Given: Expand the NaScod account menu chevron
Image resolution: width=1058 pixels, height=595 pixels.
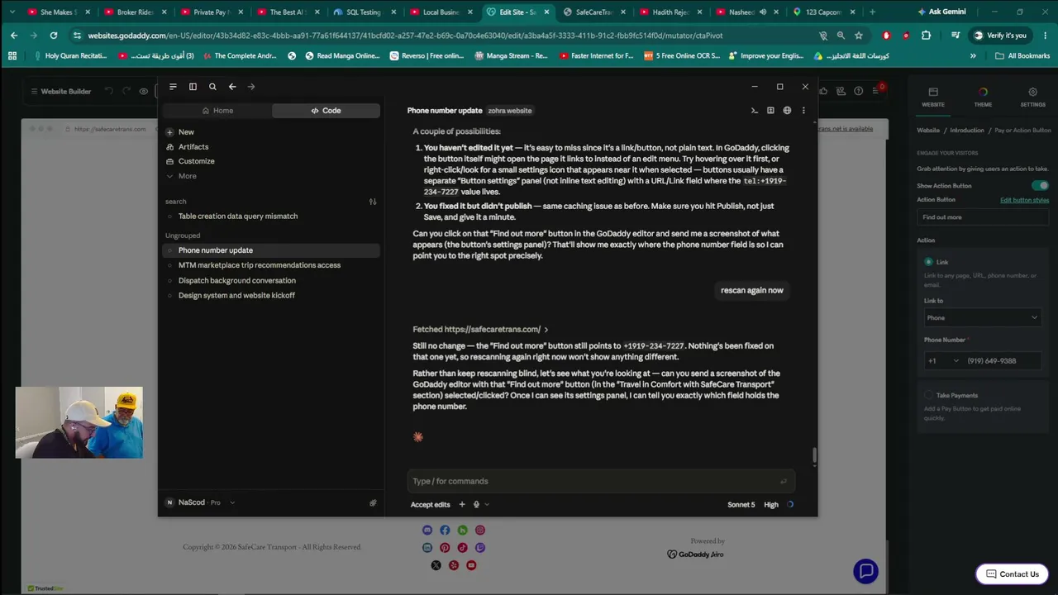Looking at the screenshot, I should [x=232, y=502].
